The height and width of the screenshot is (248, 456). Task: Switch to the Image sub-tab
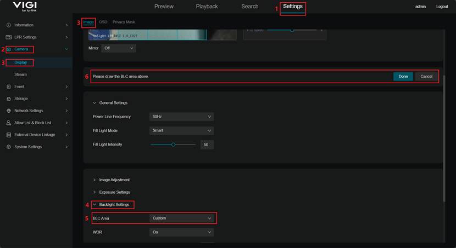(88, 22)
